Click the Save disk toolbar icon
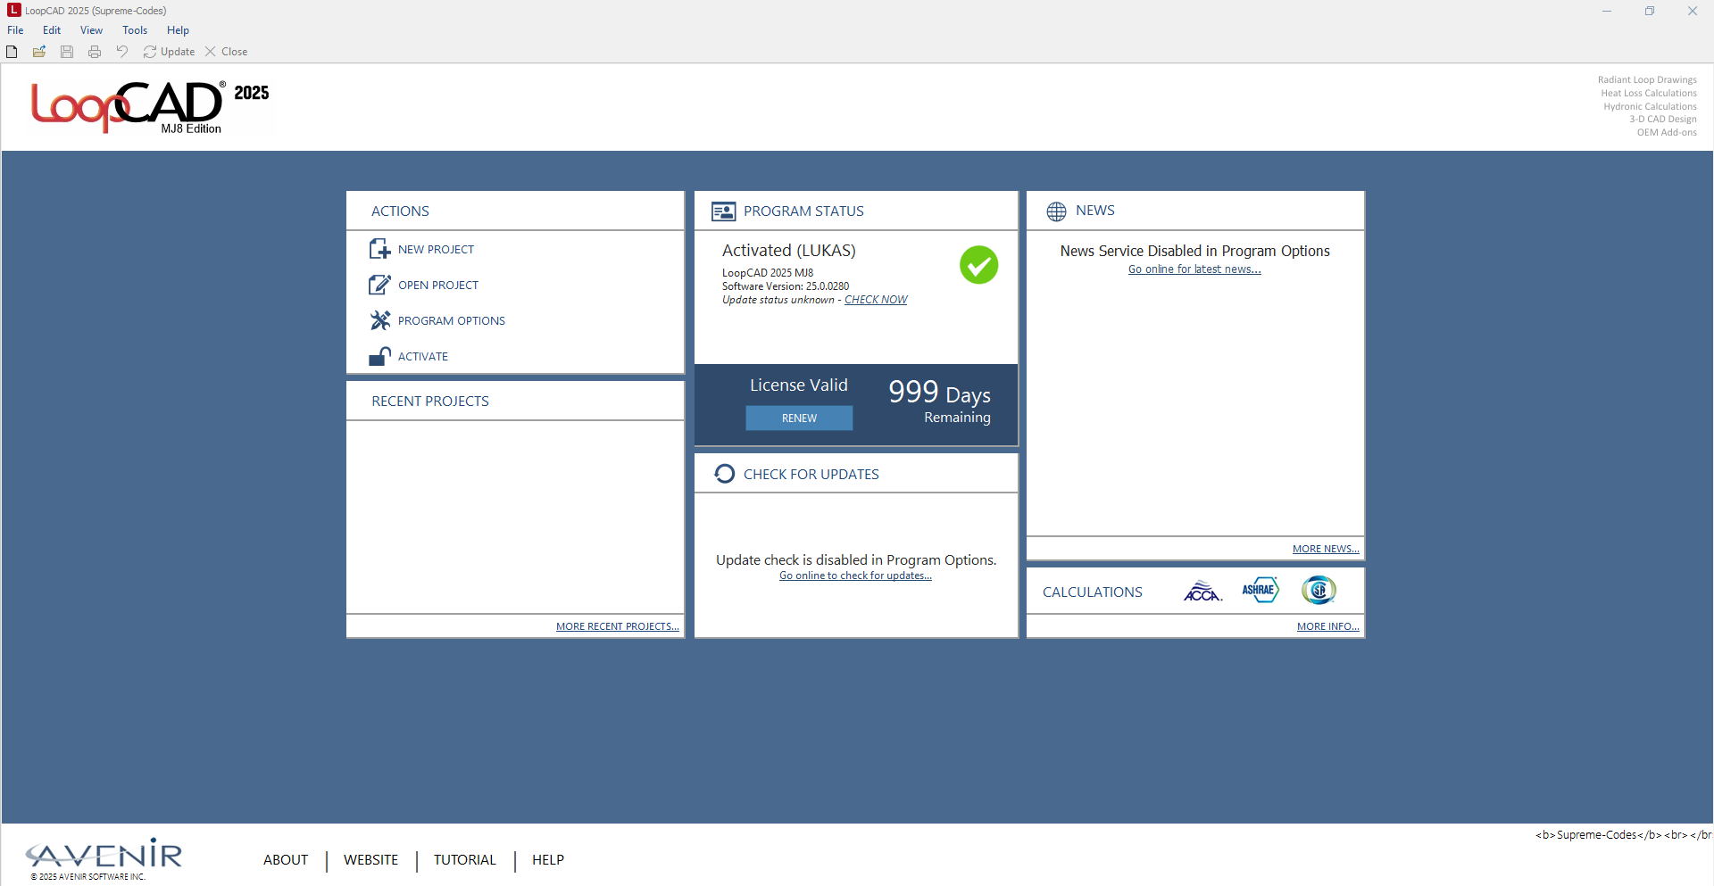Image resolution: width=1714 pixels, height=886 pixels. [x=67, y=52]
